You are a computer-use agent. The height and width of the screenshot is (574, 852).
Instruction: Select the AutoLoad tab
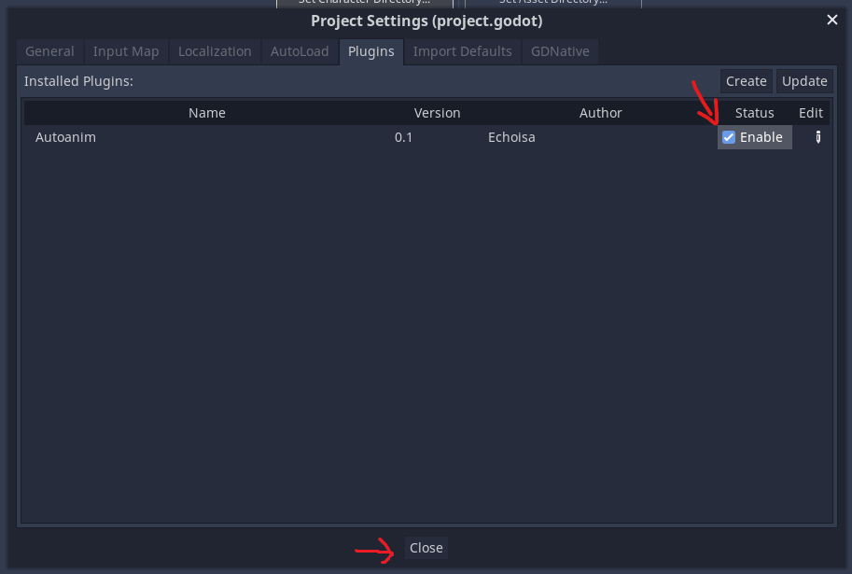tap(300, 51)
